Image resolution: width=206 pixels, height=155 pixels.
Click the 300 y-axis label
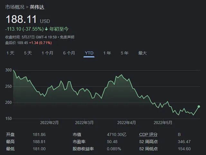(8, 70)
